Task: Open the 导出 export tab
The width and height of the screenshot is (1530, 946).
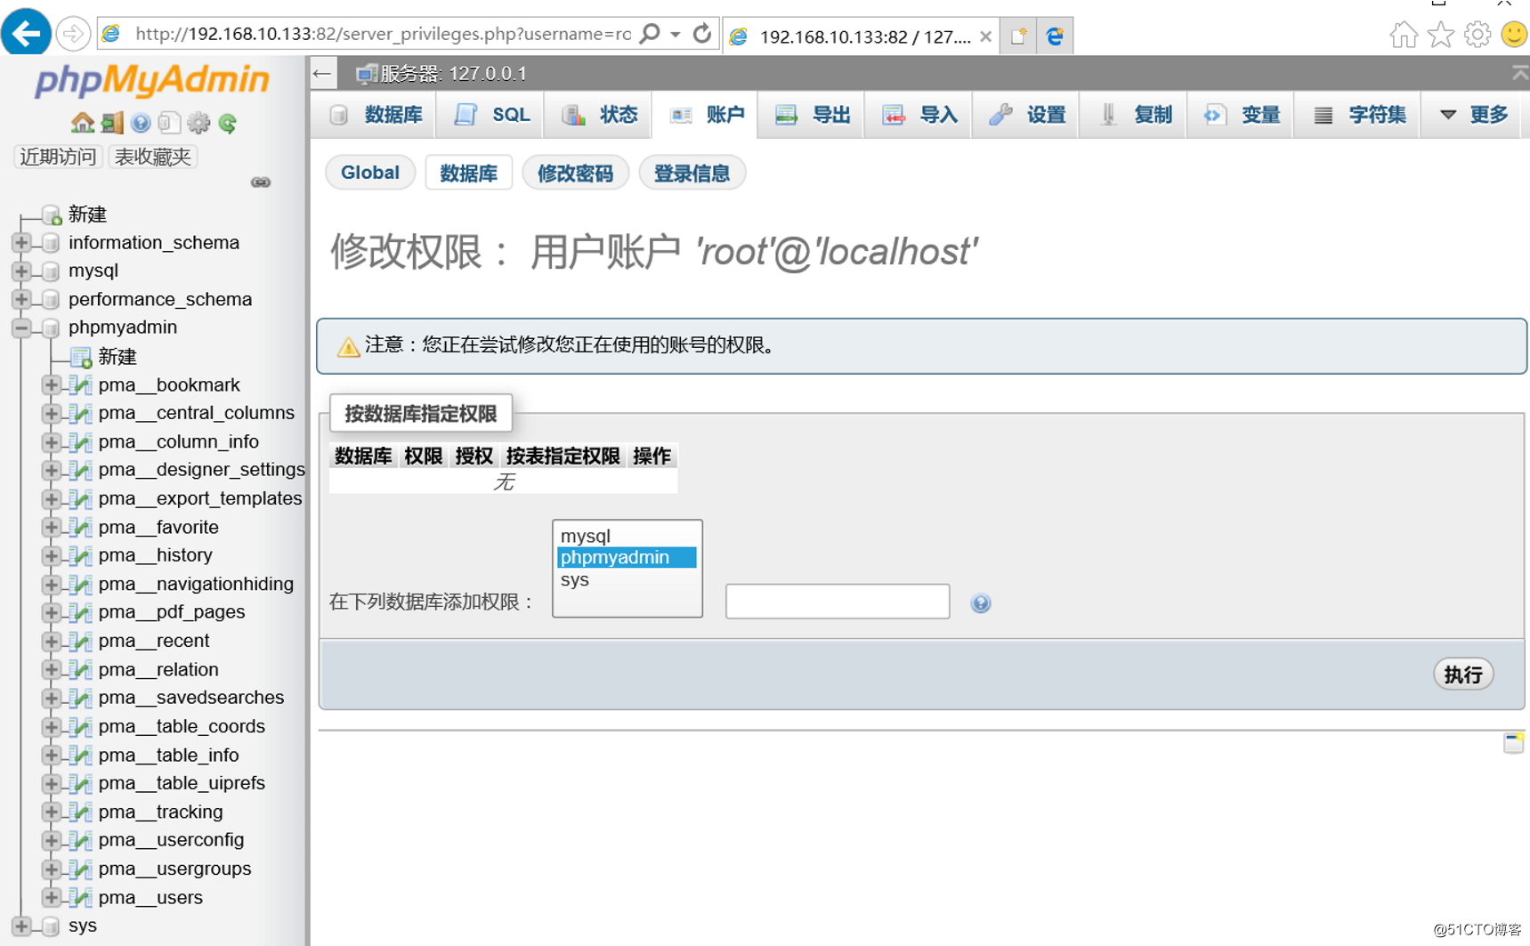Action: click(x=812, y=115)
